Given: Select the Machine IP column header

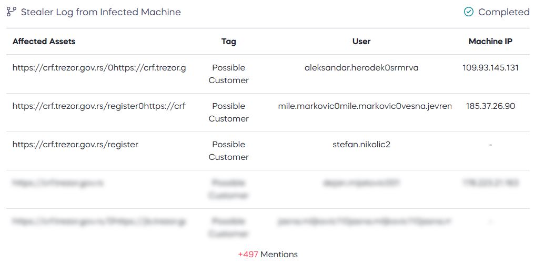Looking at the screenshot, I should click(490, 41).
